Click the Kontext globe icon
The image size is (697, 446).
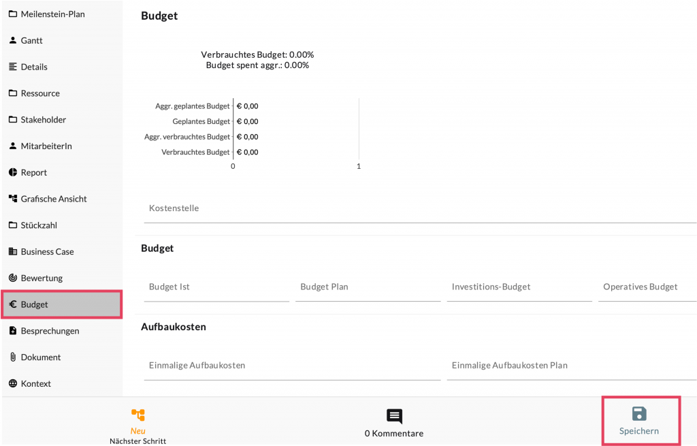(13, 383)
